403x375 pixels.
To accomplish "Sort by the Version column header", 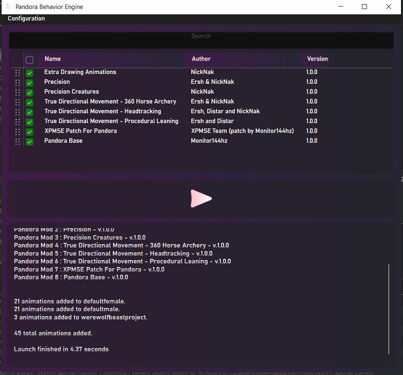I will tap(317, 59).
